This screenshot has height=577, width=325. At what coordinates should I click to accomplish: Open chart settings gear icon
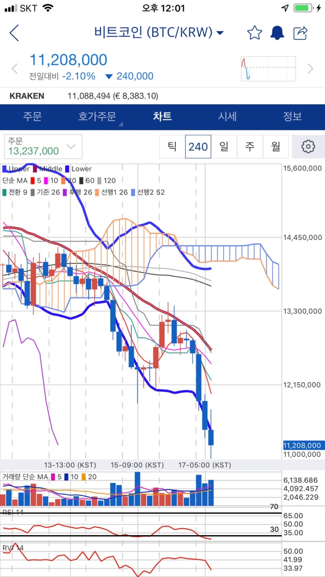[308, 146]
